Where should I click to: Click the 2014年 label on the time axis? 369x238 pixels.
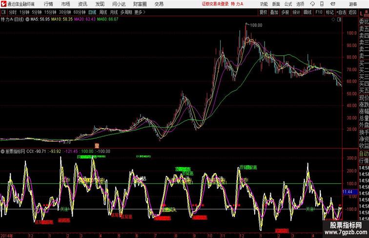tap(7, 236)
